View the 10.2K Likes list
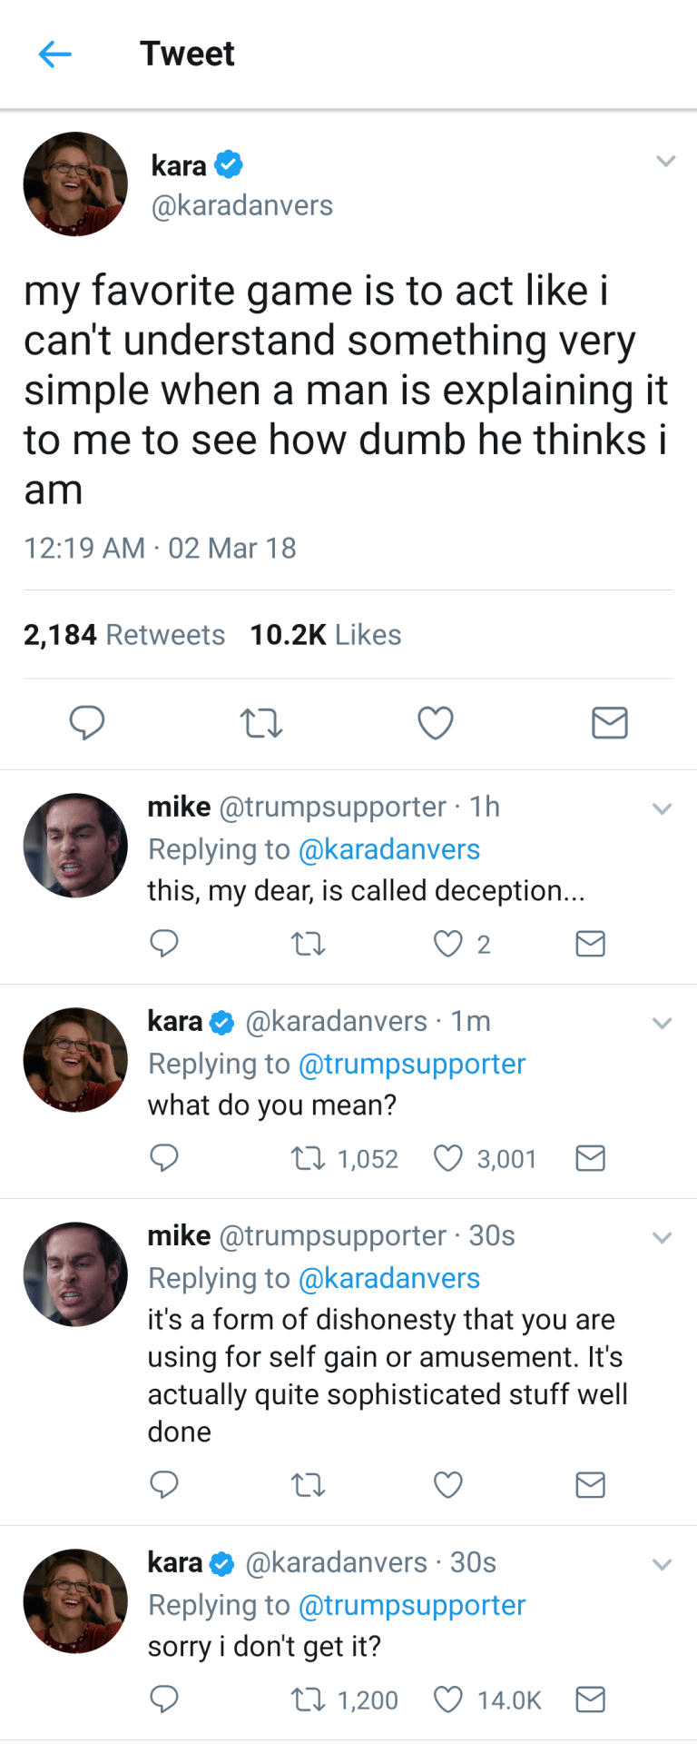Image resolution: width=697 pixels, height=1744 pixels. tap(326, 635)
